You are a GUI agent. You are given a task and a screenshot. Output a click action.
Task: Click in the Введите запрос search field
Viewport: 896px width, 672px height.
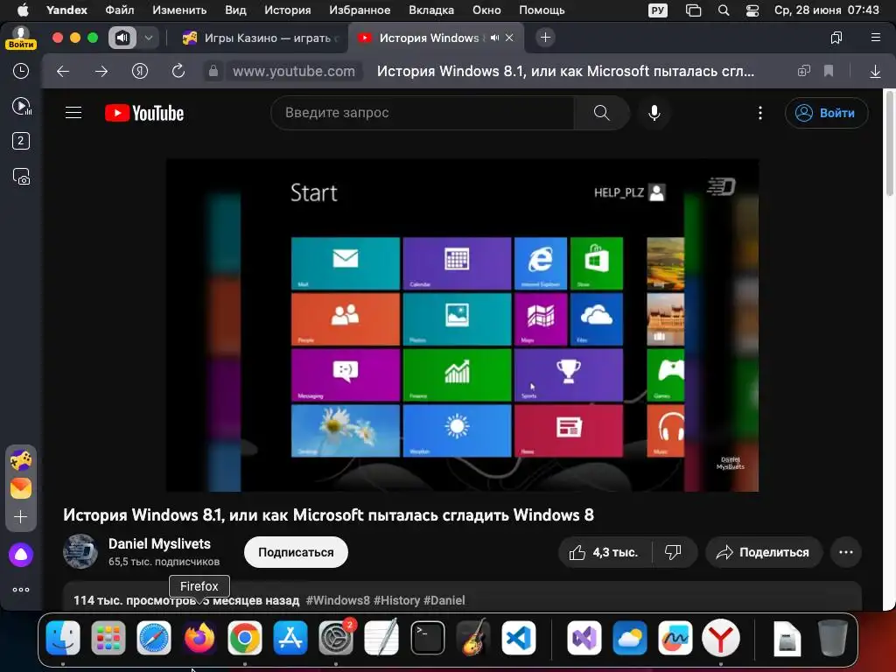pyautogui.click(x=423, y=113)
